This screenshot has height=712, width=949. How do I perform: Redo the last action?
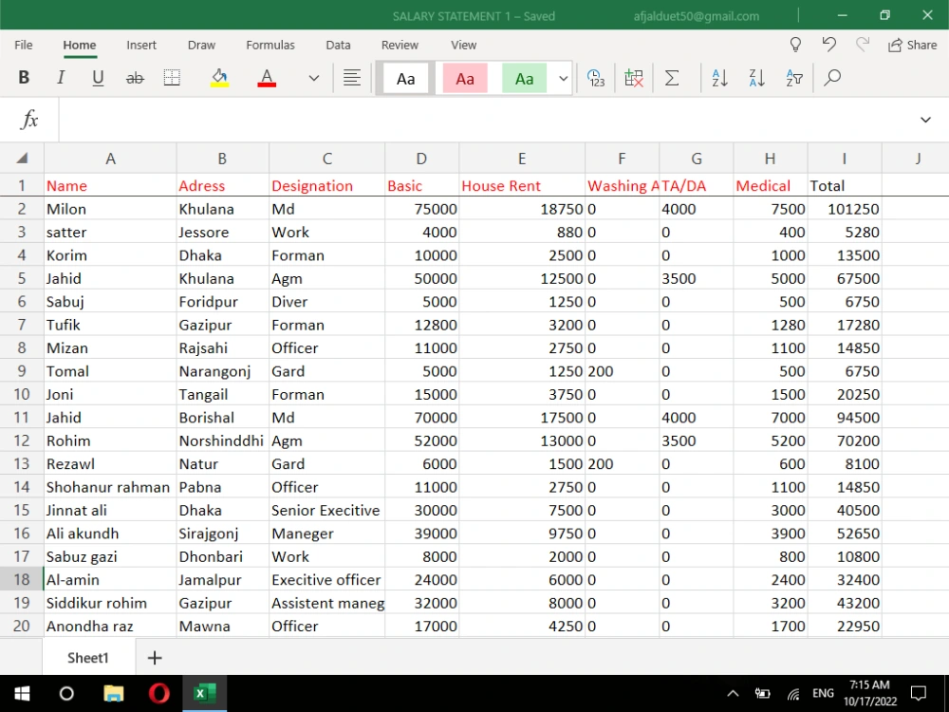(863, 45)
